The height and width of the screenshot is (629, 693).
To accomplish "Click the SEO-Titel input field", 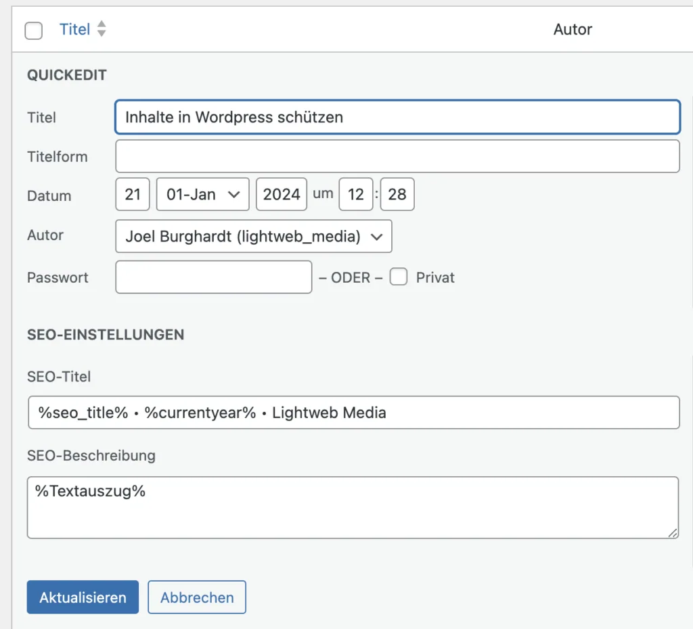I will pos(353,413).
